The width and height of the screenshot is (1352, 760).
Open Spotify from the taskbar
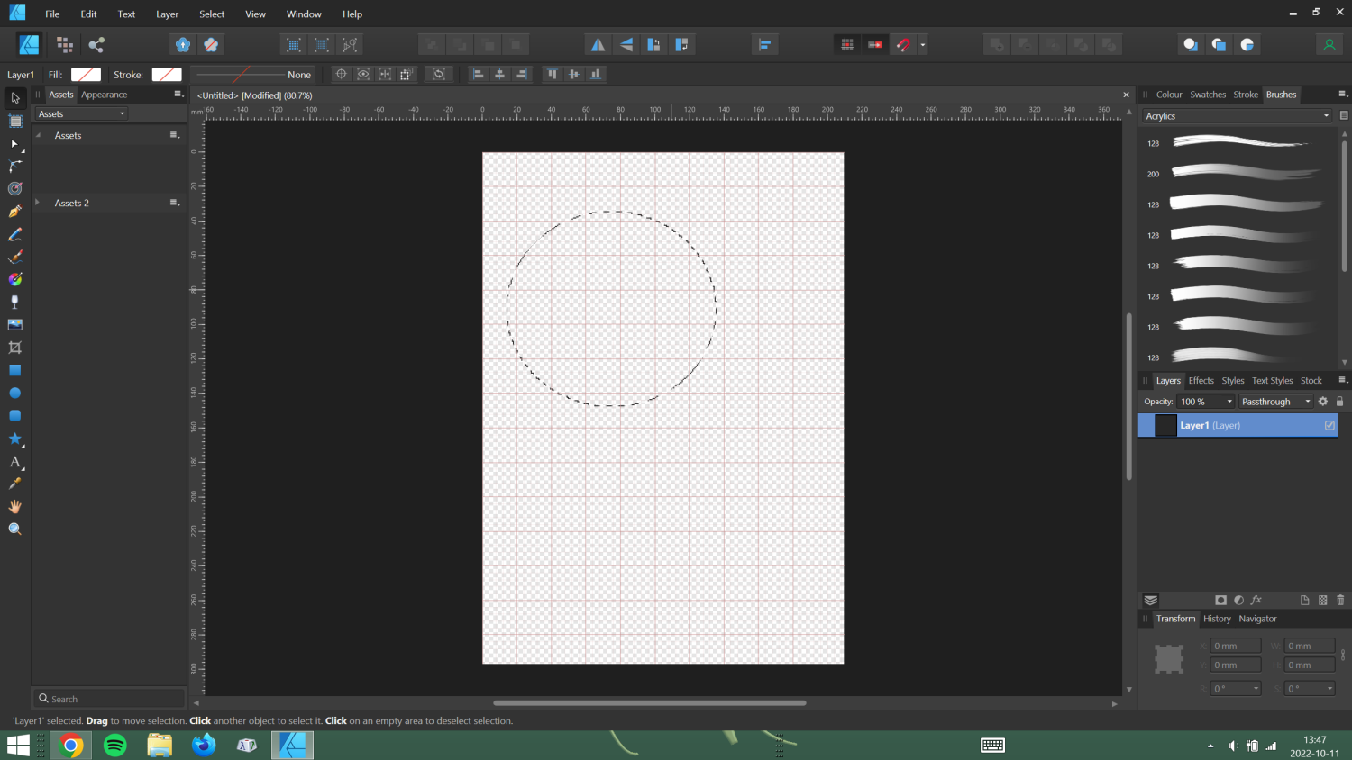pyautogui.click(x=115, y=746)
